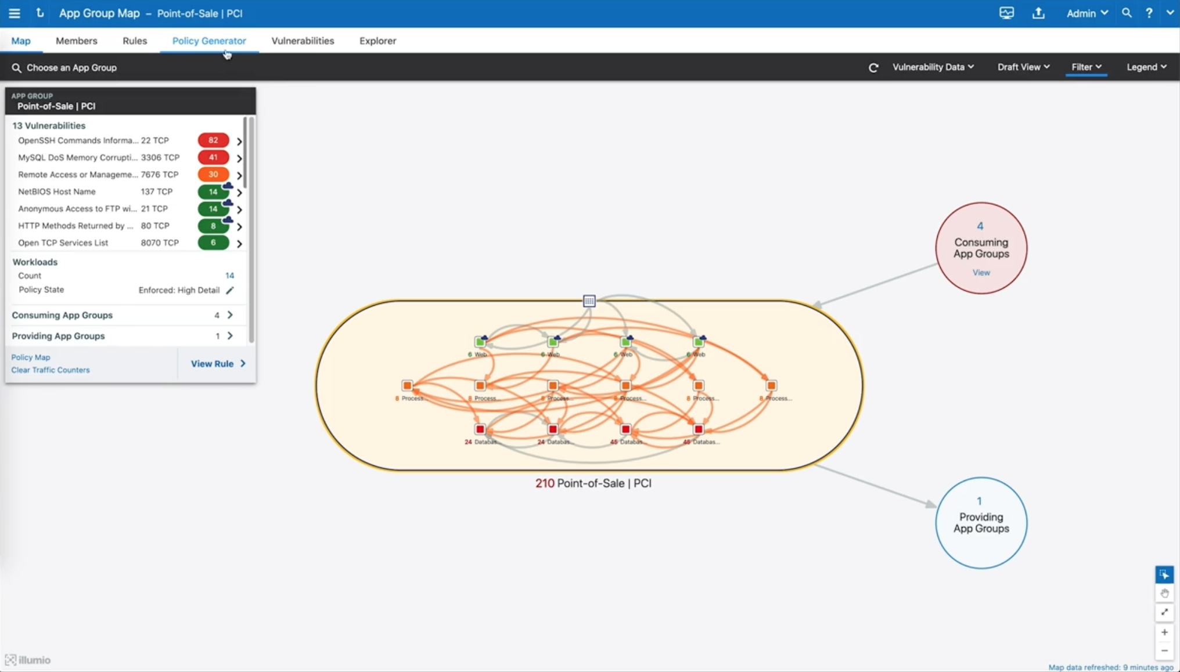The width and height of the screenshot is (1180, 672).
Task: Click the fit-to-screen expand map icon
Action: click(1164, 612)
